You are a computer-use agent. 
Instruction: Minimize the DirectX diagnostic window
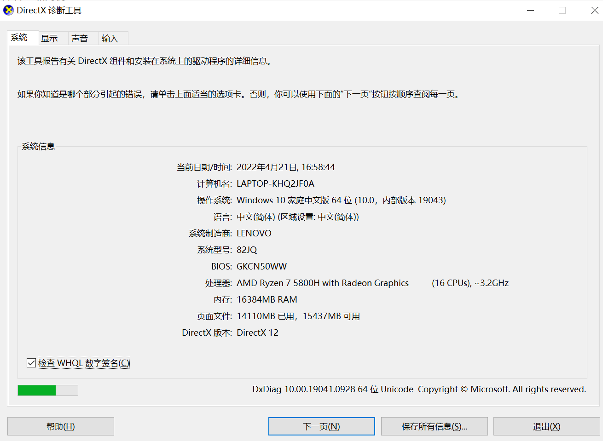[530, 10]
